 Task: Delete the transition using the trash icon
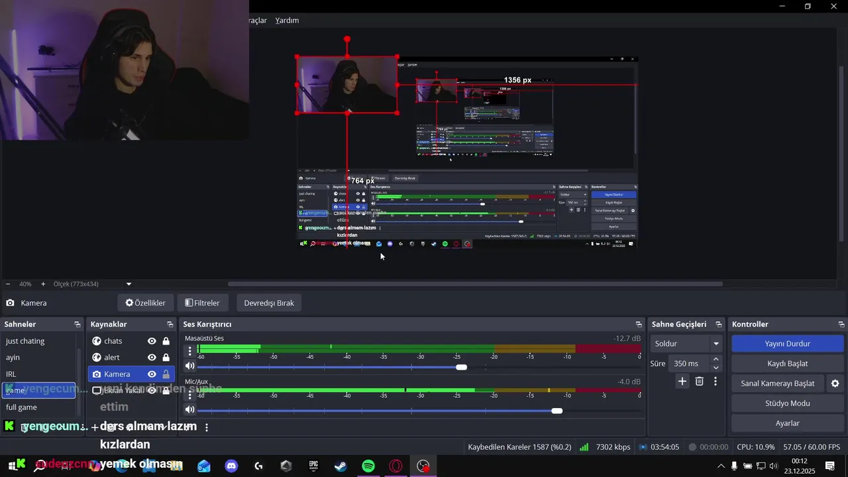pyautogui.click(x=700, y=381)
